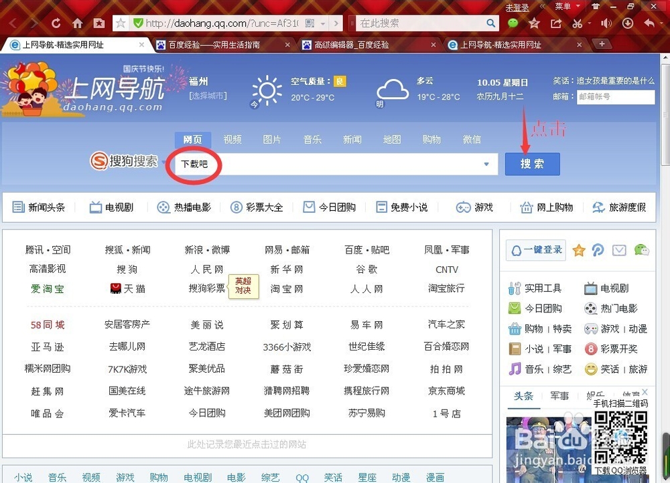
Task: Click the green shopping bag icon for 今日团购
Action: coord(513,308)
